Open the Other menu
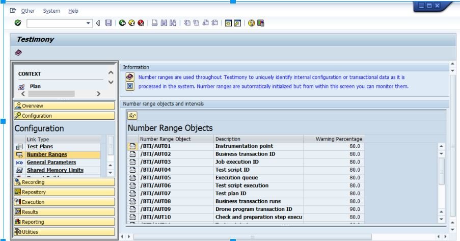Viewport: 460px width, 241px height. (x=28, y=11)
